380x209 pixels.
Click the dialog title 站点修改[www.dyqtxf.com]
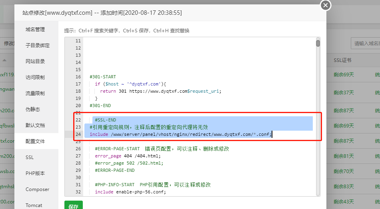click(58, 13)
